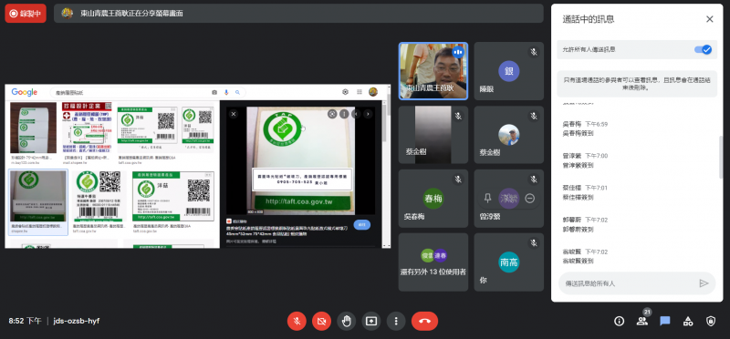Viewport: 730px width, 339px height.
Task: Click the 吳春梅簽到 chat message
Action: point(579,133)
